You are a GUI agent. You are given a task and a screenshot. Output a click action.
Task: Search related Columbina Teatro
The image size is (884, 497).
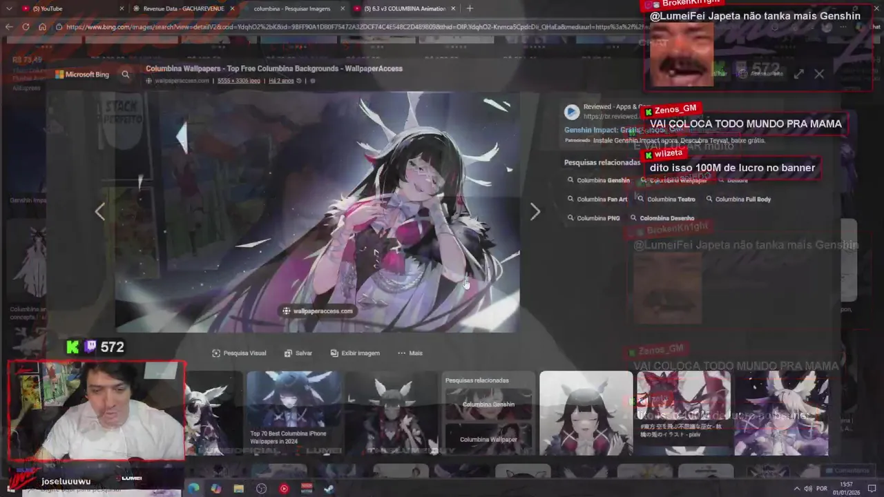[x=666, y=199]
